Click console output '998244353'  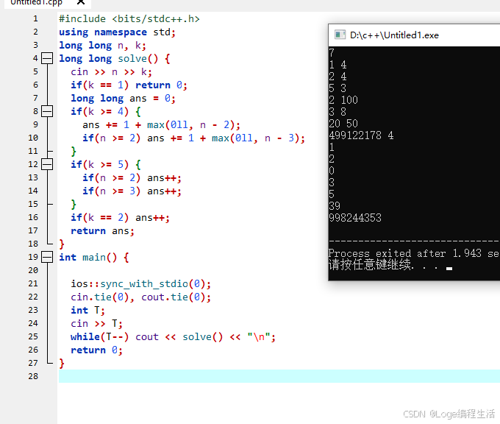point(355,218)
